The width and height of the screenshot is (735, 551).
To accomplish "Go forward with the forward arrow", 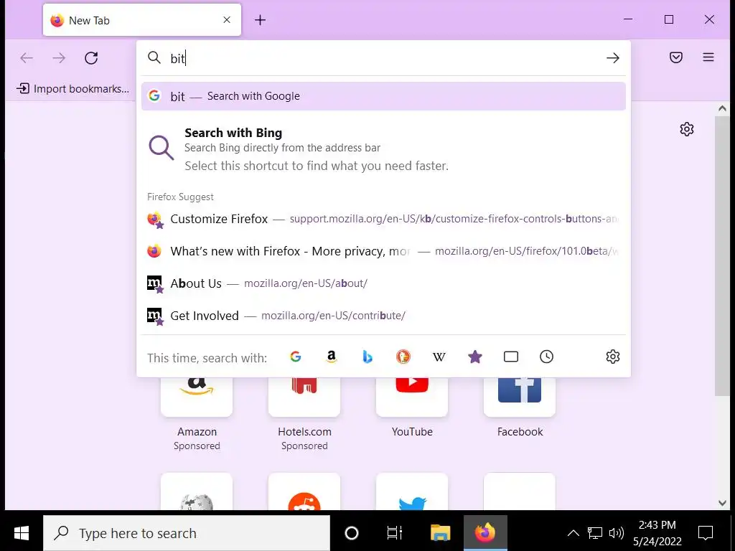I will coord(59,58).
